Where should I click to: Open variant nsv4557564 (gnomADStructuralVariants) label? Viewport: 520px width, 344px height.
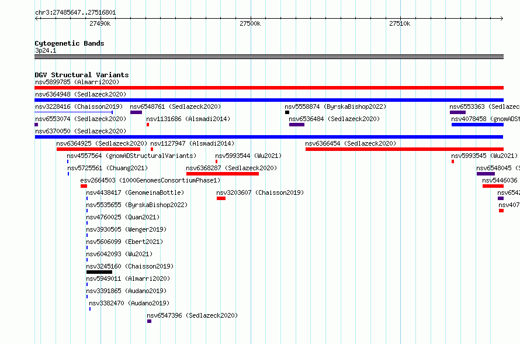point(131,156)
